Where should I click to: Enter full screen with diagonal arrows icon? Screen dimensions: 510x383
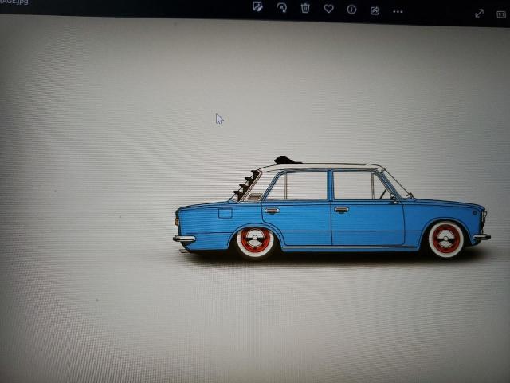point(479,13)
